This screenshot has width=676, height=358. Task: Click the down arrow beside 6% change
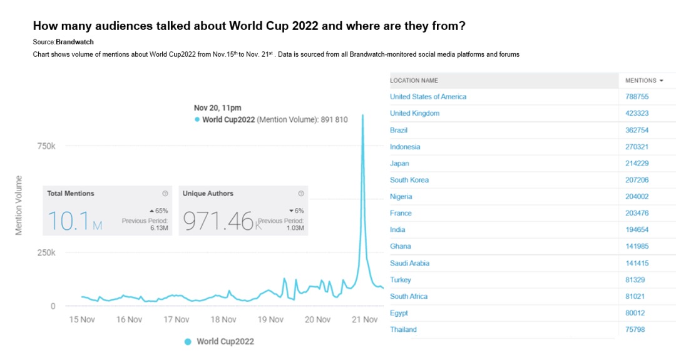coord(291,211)
